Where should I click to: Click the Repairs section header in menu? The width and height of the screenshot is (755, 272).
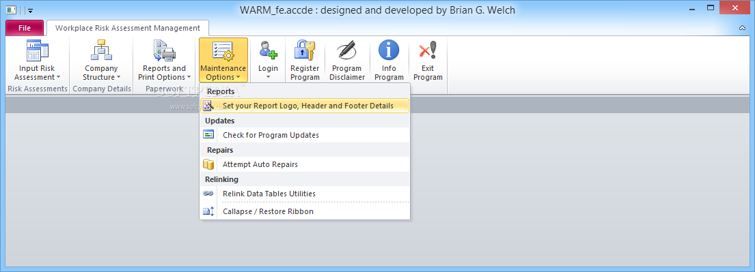tap(220, 150)
